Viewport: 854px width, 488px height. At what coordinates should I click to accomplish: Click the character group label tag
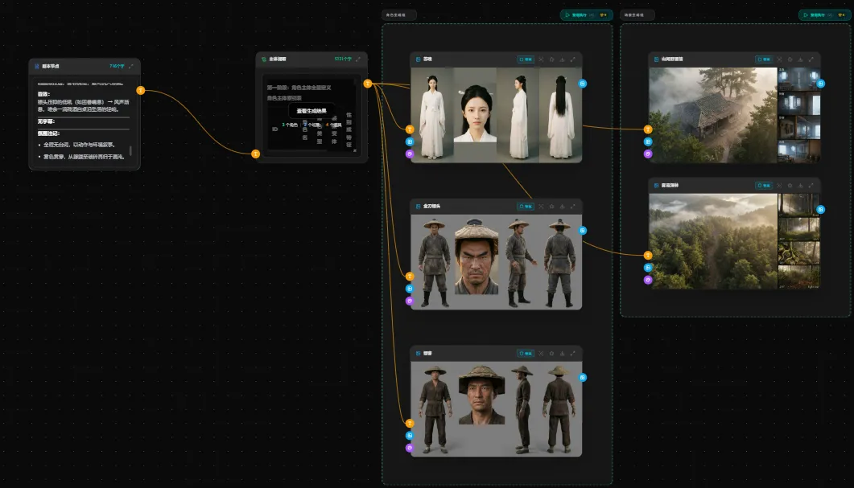pos(398,15)
